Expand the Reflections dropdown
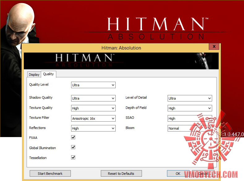 93,128
